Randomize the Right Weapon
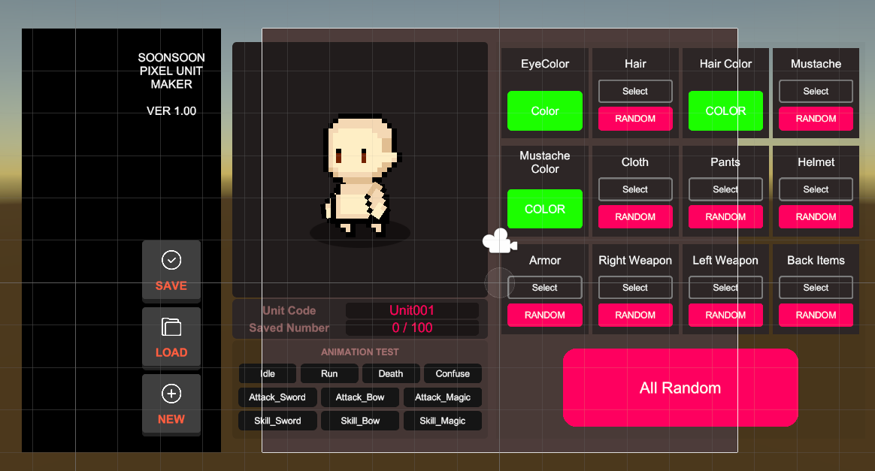This screenshot has width=875, height=471. tap(635, 316)
